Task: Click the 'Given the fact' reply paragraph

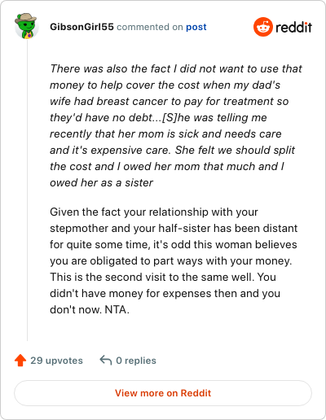Action: click(174, 260)
